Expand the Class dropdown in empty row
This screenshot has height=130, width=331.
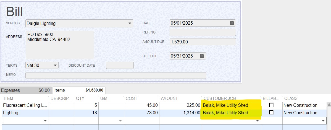[323, 121]
